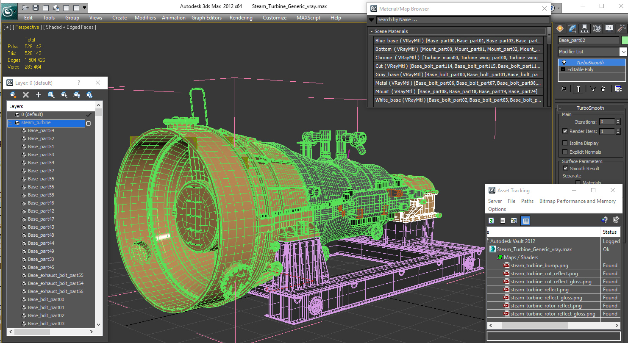
Task: Click Base_part02 object name field
Action: click(x=589, y=41)
